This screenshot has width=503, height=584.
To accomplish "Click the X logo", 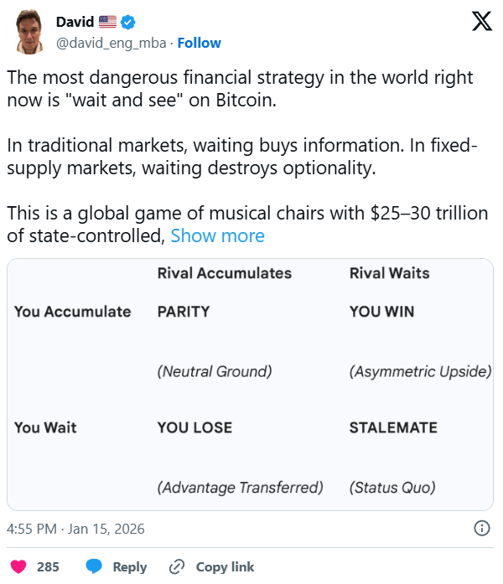I will (x=482, y=22).
